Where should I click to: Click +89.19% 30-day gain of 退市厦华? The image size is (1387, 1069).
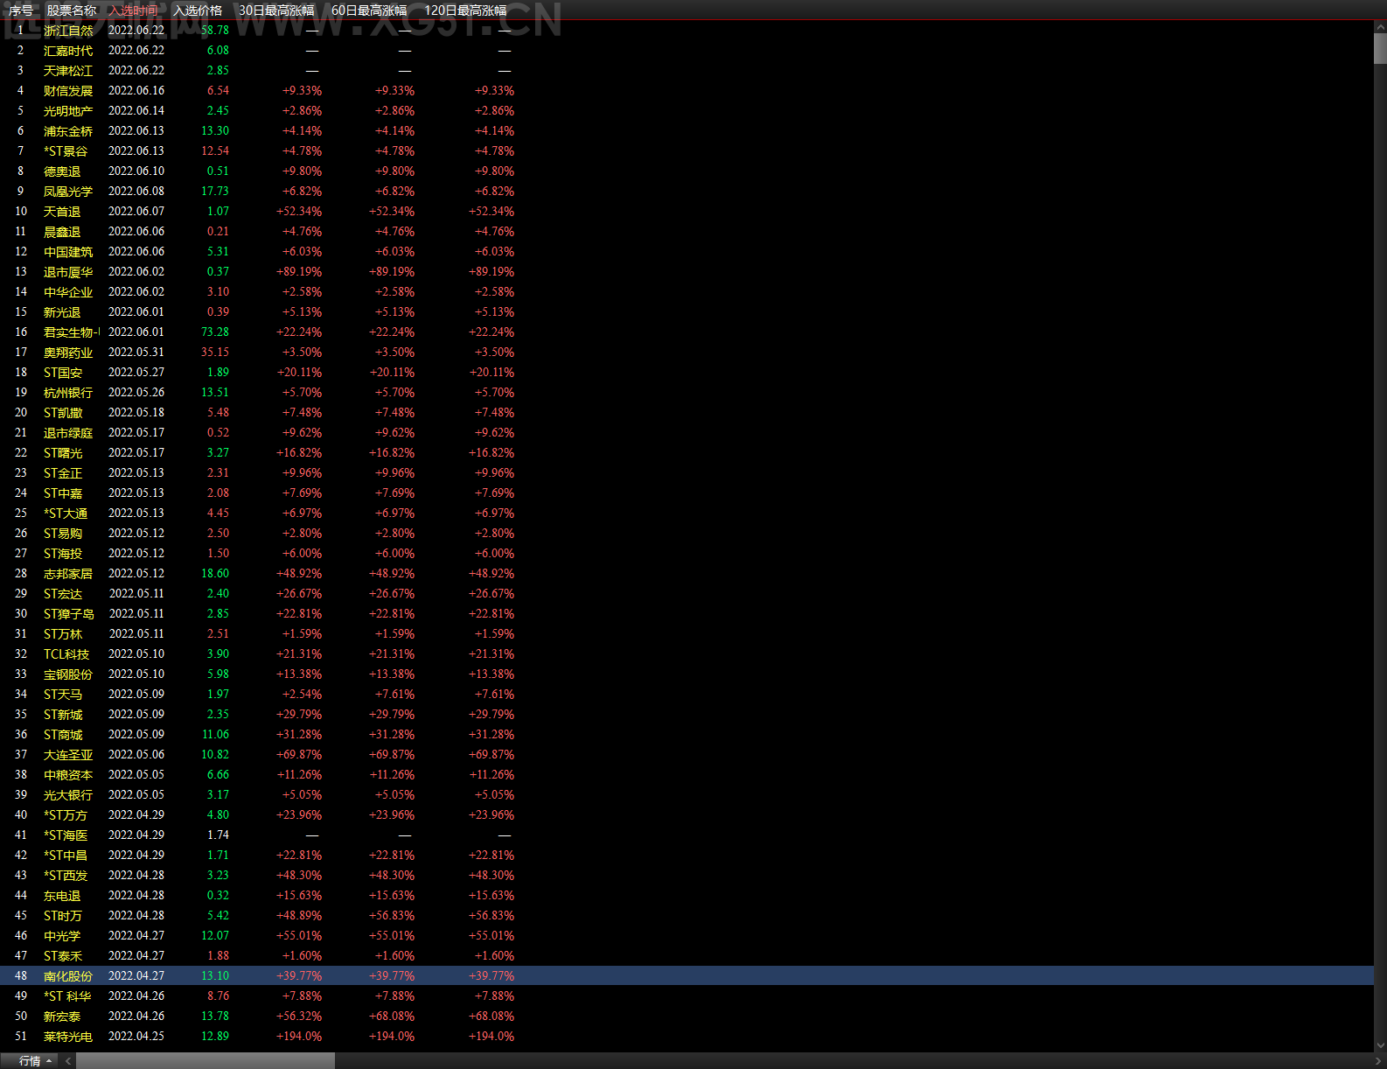(299, 272)
